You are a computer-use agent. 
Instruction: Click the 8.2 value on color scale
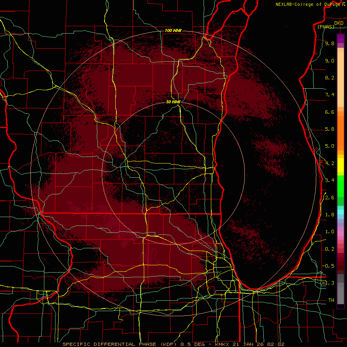click(330, 77)
